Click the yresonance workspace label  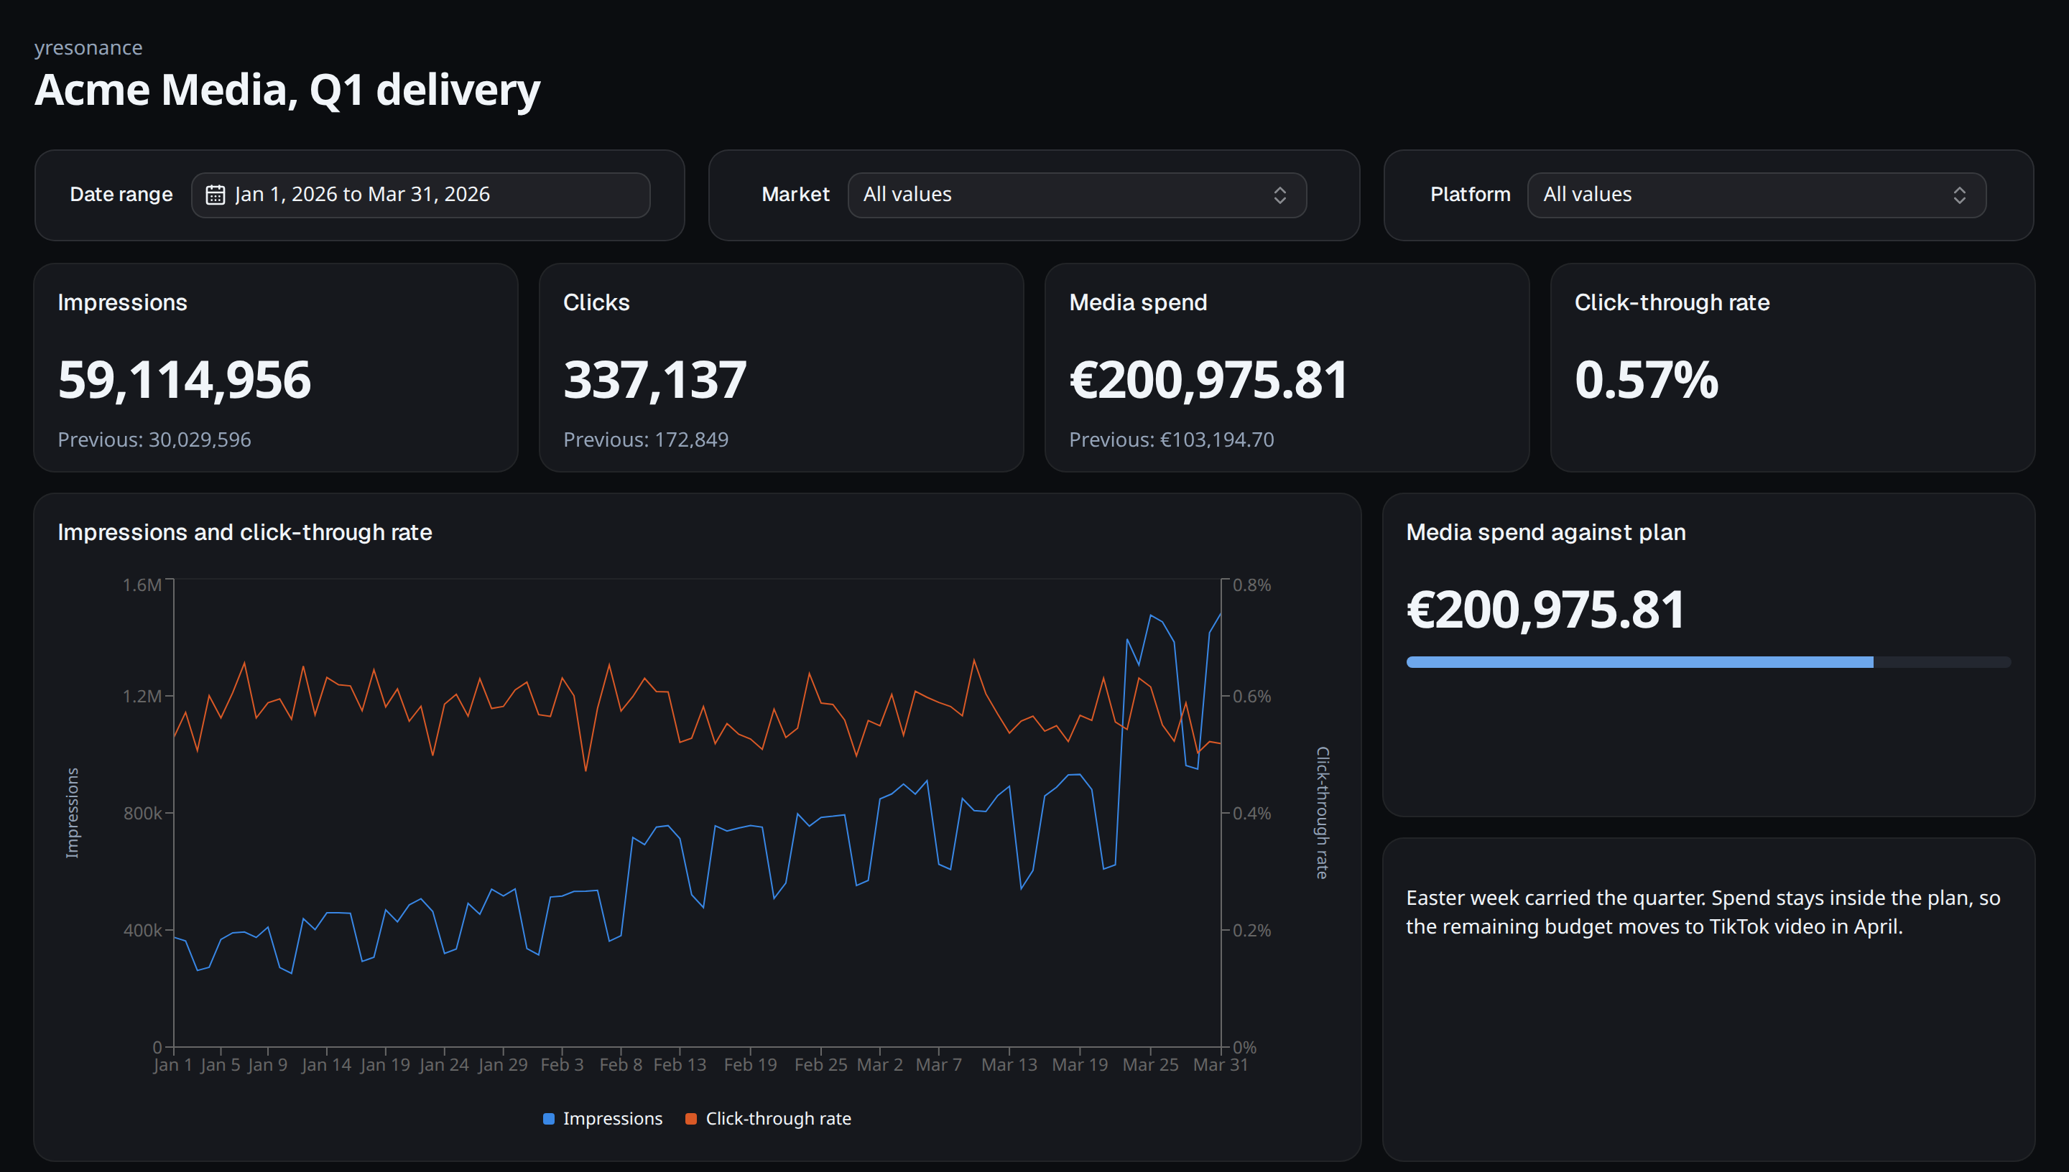click(x=88, y=47)
